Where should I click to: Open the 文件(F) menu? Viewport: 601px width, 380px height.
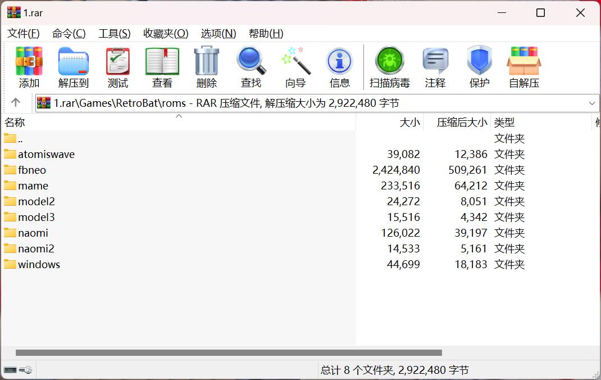(x=24, y=34)
